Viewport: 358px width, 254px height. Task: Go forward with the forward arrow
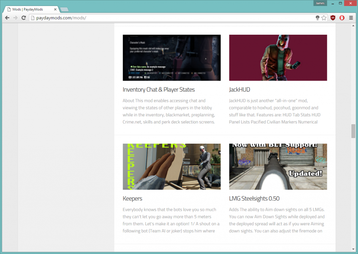point(15,18)
